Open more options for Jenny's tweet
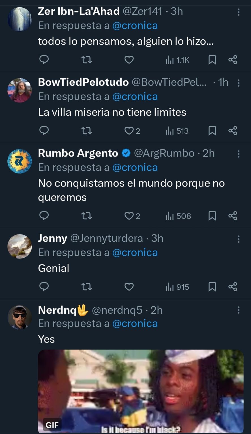 click(x=239, y=239)
